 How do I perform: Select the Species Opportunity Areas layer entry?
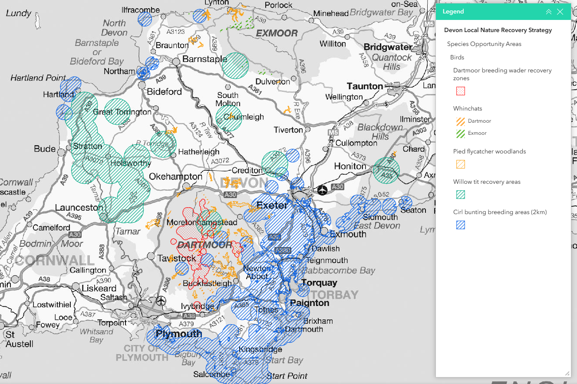point(485,44)
